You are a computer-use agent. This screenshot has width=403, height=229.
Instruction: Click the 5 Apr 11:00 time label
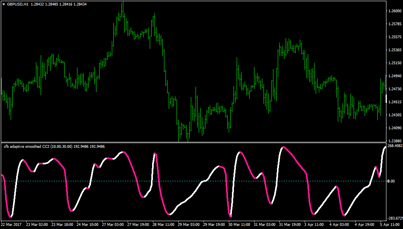(x=390, y=224)
